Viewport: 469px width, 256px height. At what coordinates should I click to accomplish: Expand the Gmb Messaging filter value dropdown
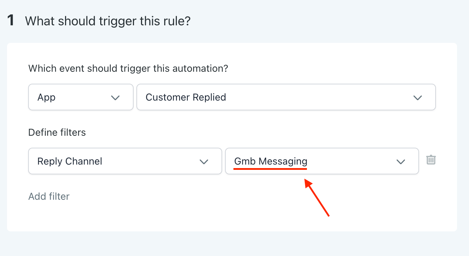pyautogui.click(x=322, y=161)
